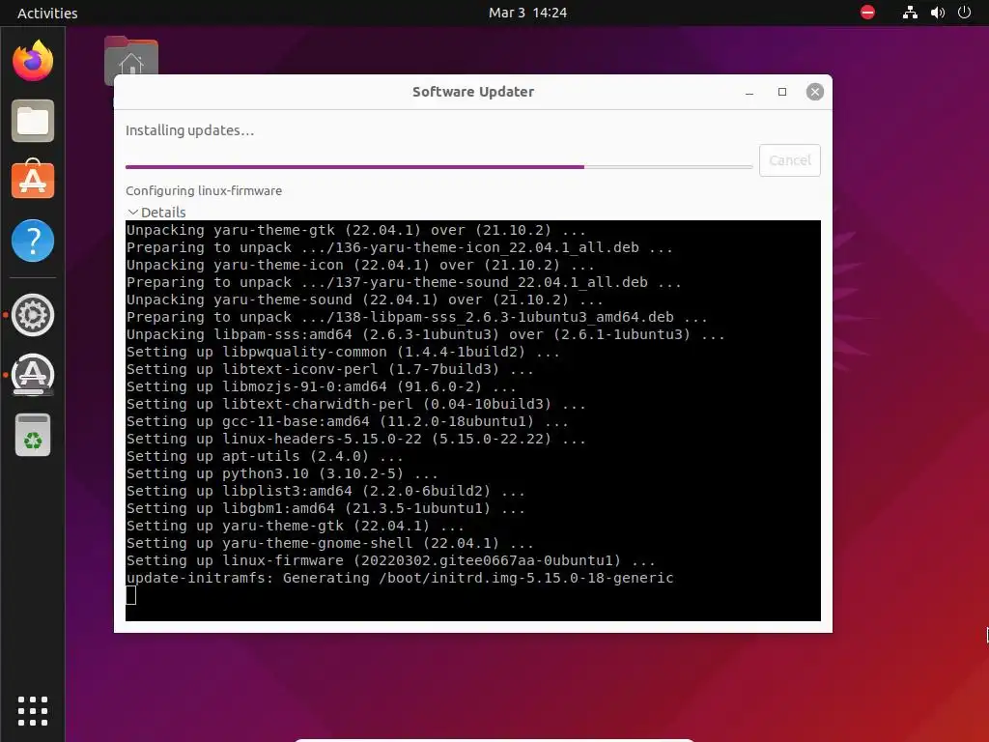The width and height of the screenshot is (989, 742).
Task: Collapse the Details expander
Action: click(x=156, y=212)
